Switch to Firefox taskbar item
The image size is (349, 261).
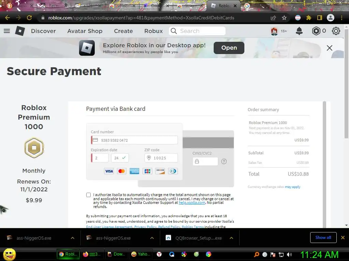pos(92,254)
